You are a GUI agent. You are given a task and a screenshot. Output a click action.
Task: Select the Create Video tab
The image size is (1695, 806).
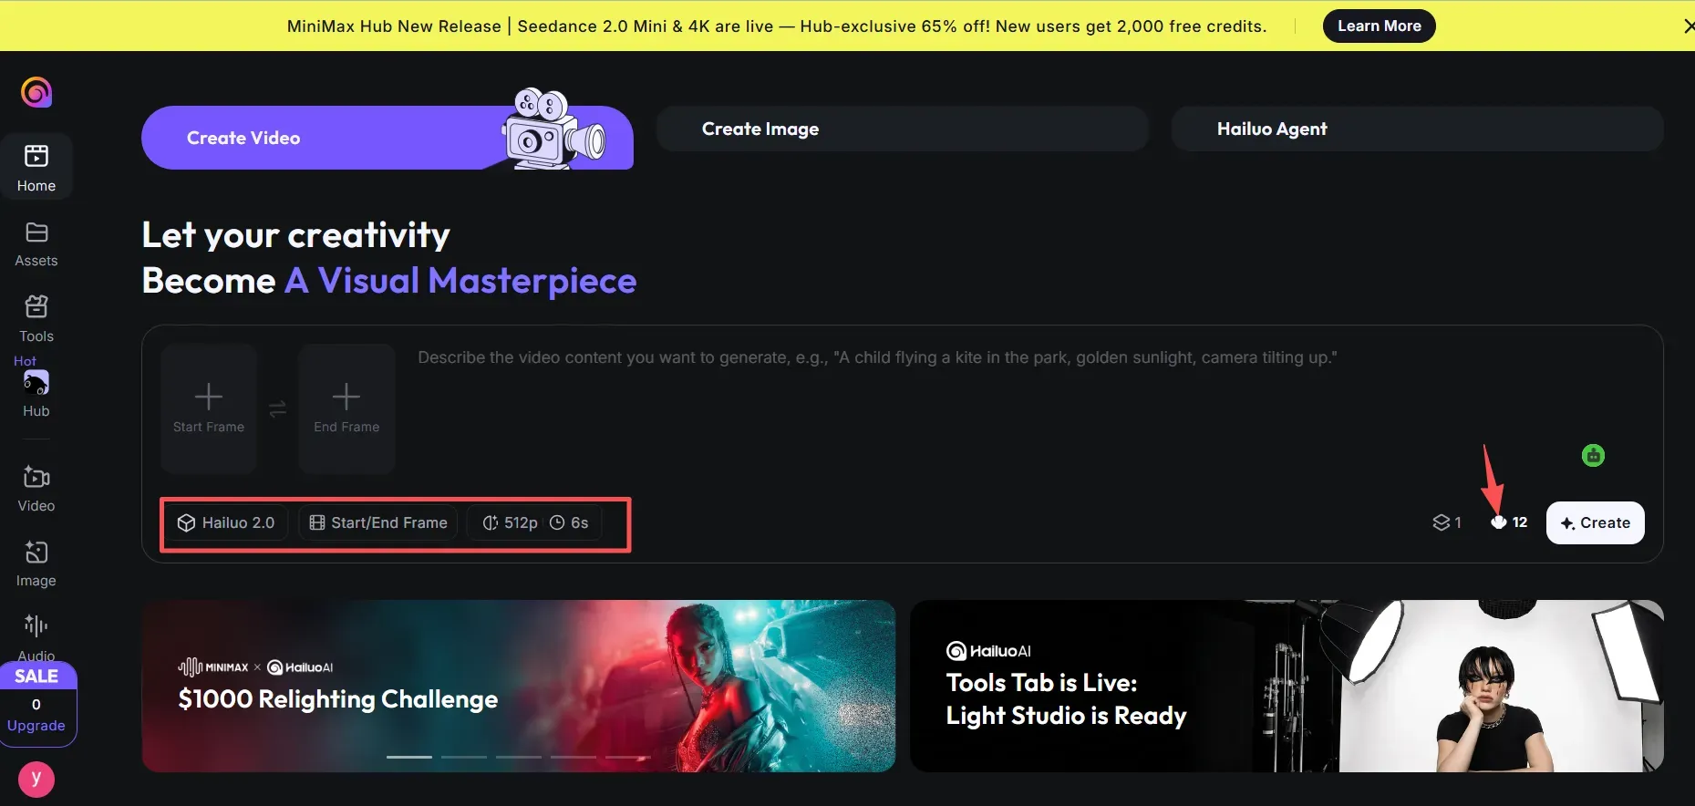pos(388,138)
